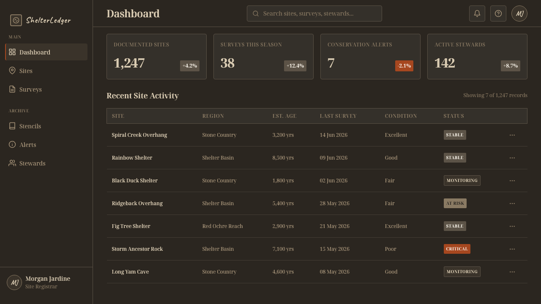Click the -2.1% change badge

click(404, 66)
